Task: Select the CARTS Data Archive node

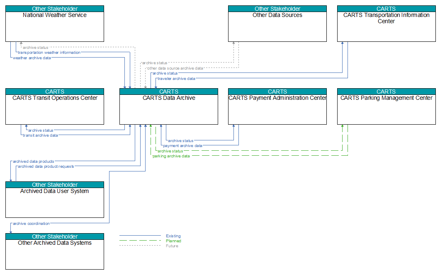Action: pyautogui.click(x=169, y=106)
